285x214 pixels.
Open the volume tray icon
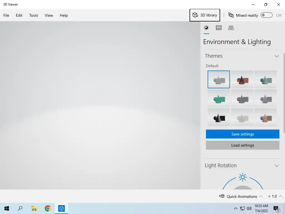tap(249, 208)
